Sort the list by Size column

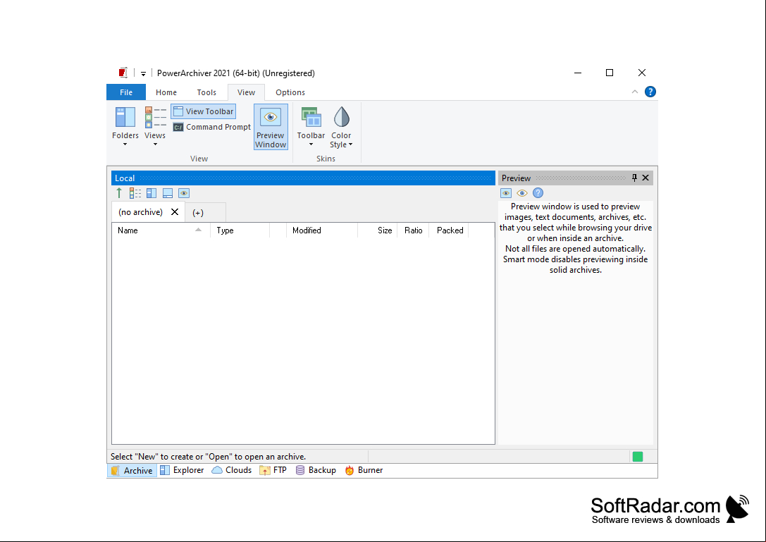tap(378, 230)
